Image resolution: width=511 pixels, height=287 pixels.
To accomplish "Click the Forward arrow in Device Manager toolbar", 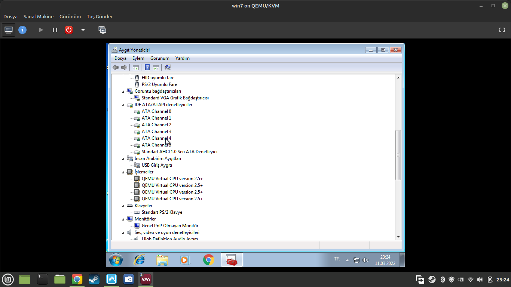I will click(124, 67).
